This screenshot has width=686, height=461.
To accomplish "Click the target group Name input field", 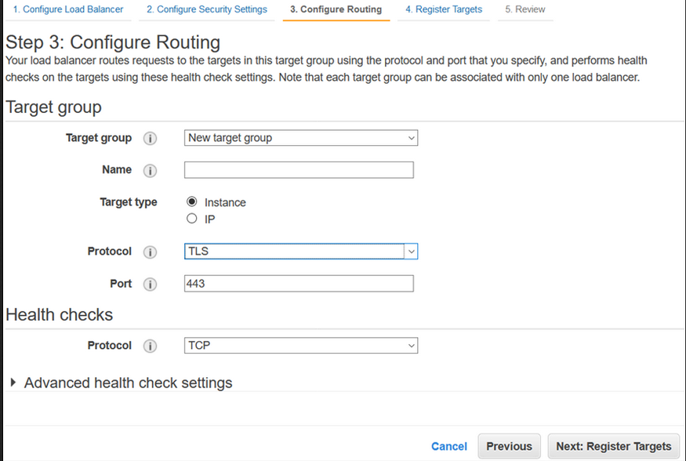I will [x=299, y=170].
